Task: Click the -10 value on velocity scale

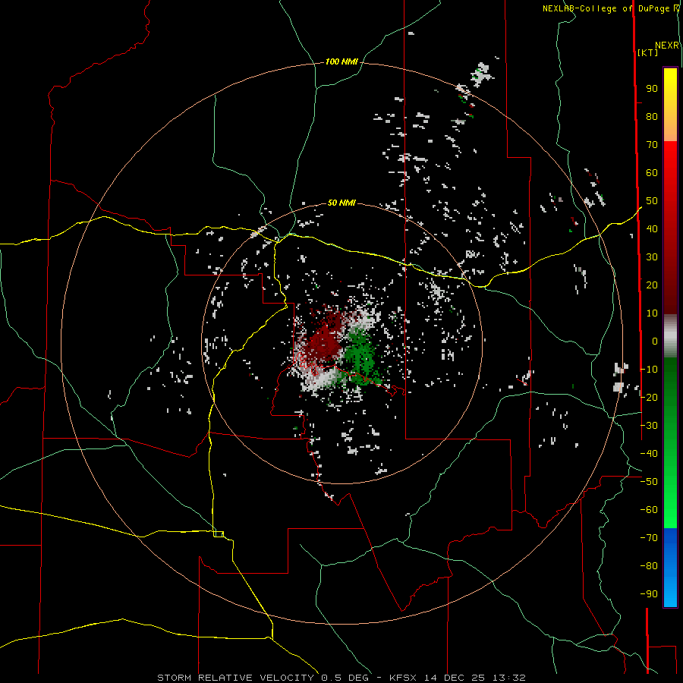Action: point(649,370)
